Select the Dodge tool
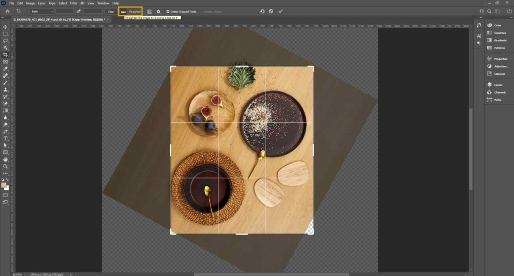 tap(5, 124)
